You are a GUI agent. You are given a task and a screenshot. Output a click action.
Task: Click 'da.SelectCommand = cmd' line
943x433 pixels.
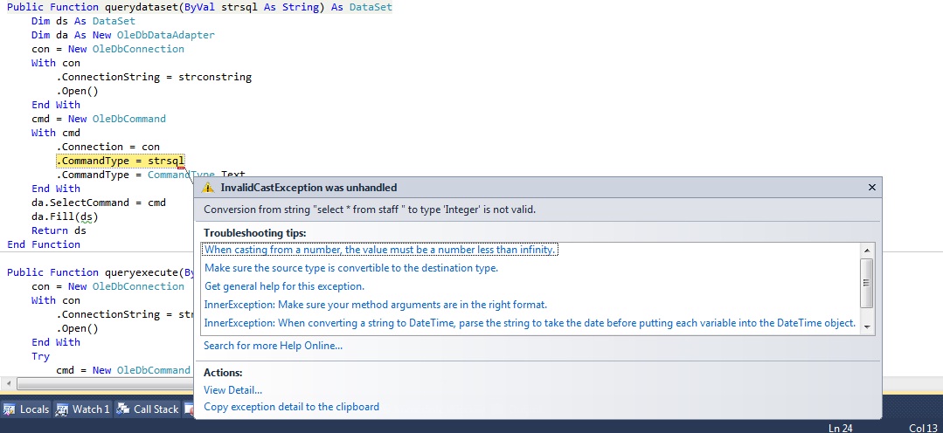(x=99, y=203)
